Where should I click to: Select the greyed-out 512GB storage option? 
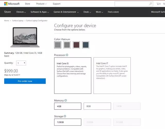click(127, 122)
